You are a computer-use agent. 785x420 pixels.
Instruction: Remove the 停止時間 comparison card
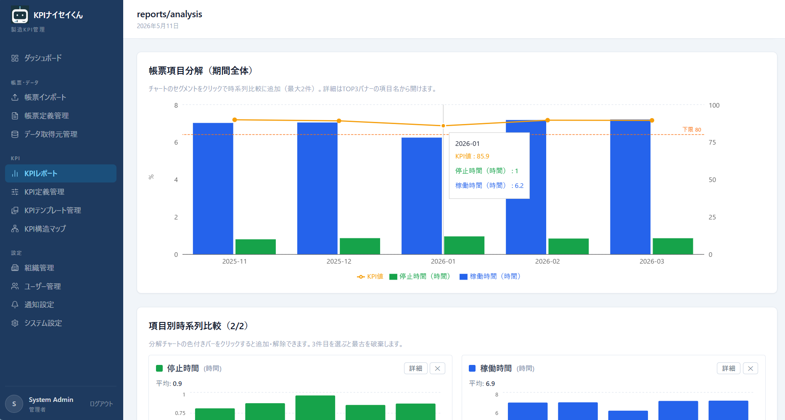pos(437,368)
